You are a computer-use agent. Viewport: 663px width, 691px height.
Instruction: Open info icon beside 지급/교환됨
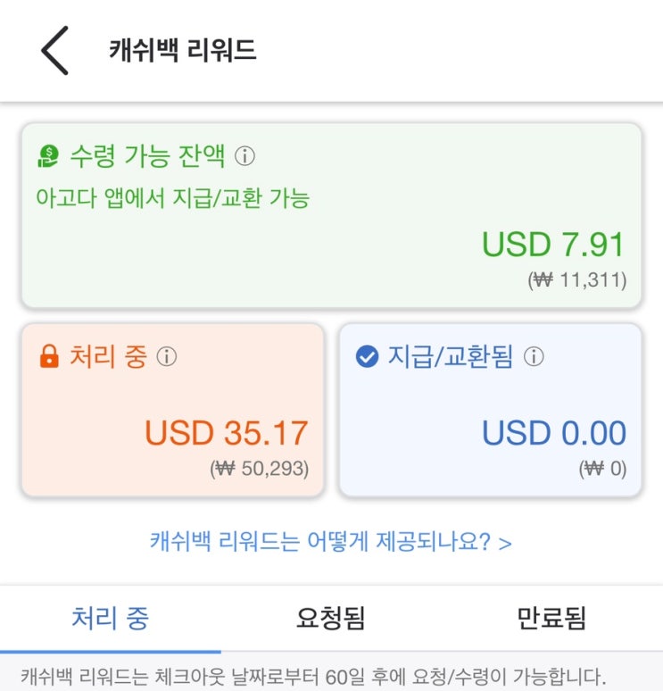[534, 357]
